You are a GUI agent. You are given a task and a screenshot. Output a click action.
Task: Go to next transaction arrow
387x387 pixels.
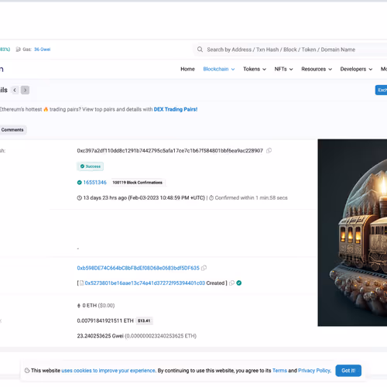[25, 90]
